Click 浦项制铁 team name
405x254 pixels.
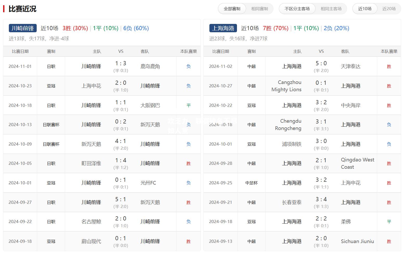pyautogui.click(x=292, y=144)
